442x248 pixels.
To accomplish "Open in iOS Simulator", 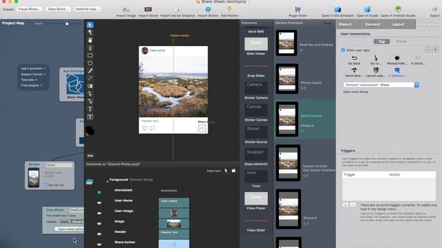I will pos(338,12).
